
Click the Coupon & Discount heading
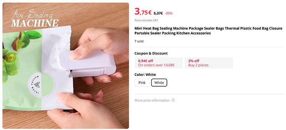[x=151, y=53]
